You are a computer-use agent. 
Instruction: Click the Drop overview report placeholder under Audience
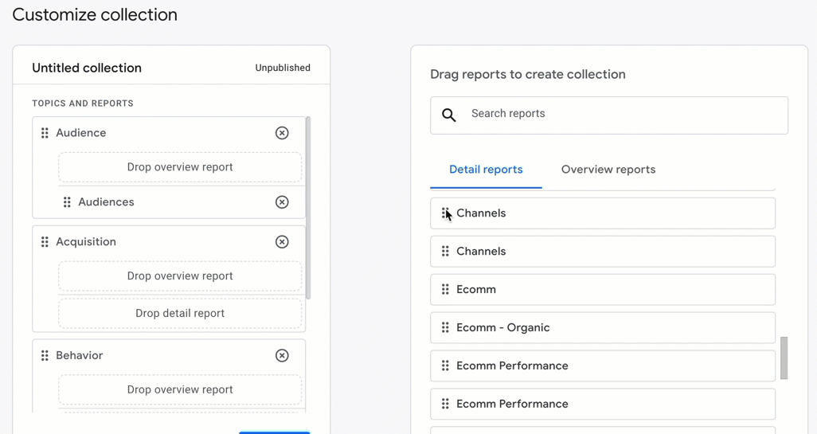[x=180, y=167]
